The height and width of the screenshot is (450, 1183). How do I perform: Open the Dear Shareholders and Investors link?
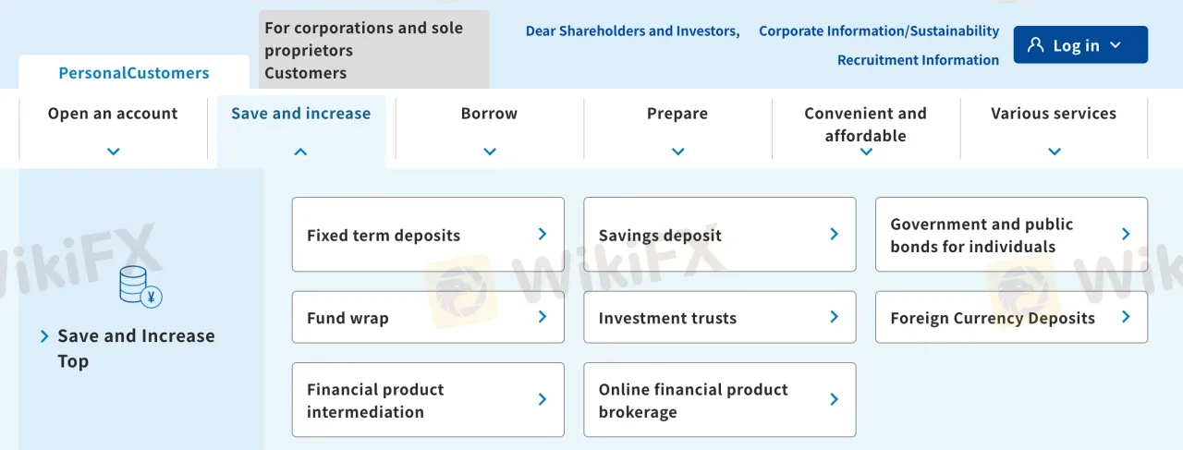pos(632,31)
